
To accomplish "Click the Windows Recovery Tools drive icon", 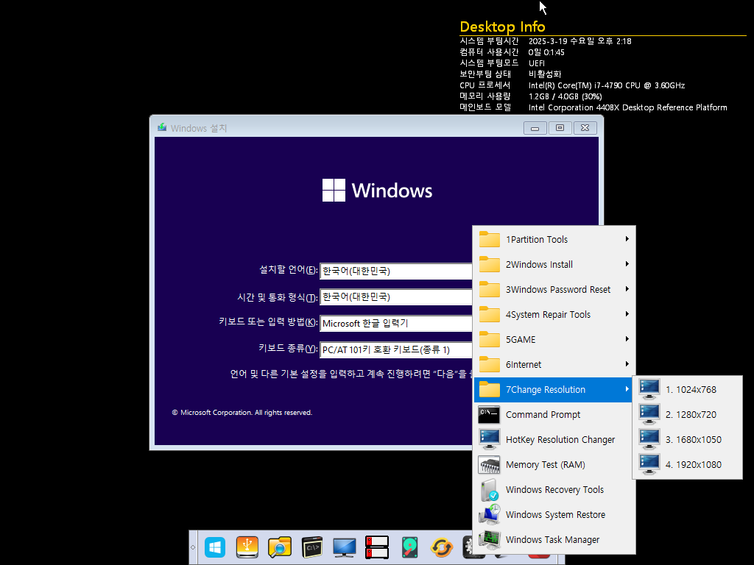I will click(490, 489).
